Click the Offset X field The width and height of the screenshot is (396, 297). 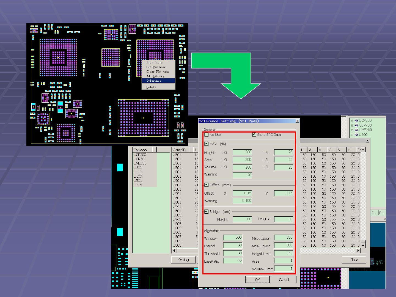point(243,193)
